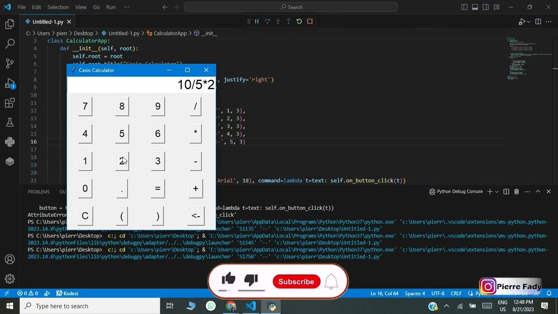Select the Untitled-1.py editor tab

[x=48, y=22]
